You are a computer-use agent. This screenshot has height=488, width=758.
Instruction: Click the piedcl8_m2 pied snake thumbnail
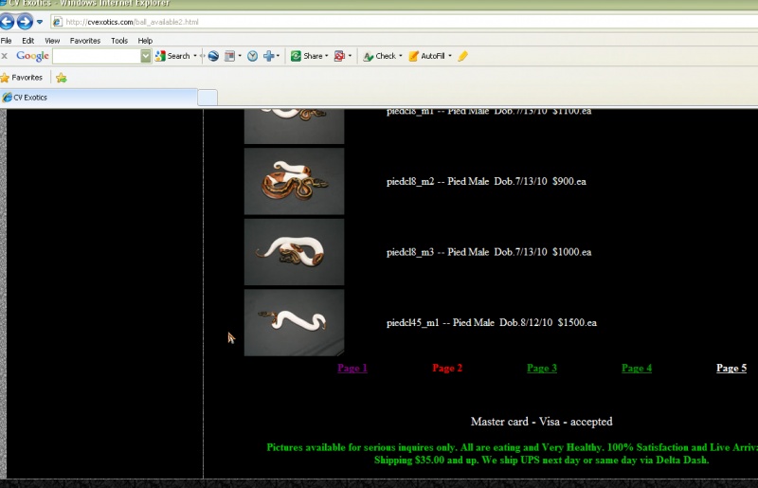(294, 181)
